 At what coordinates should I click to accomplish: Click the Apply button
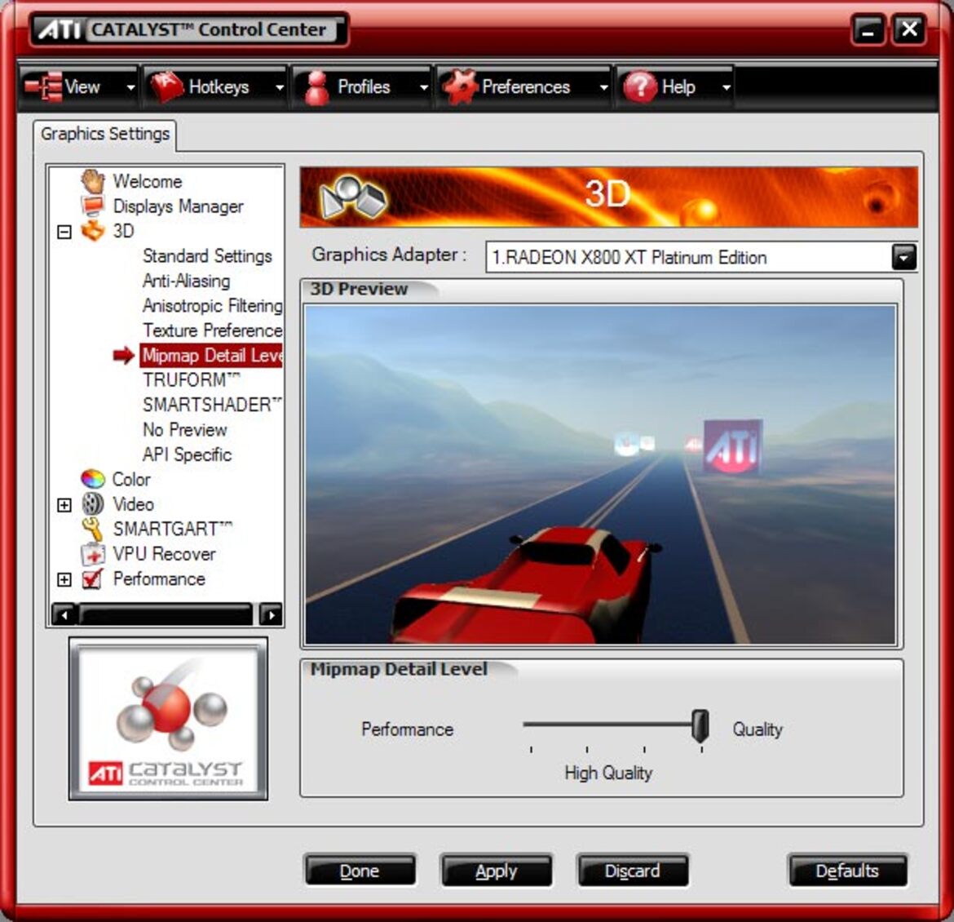(x=496, y=871)
